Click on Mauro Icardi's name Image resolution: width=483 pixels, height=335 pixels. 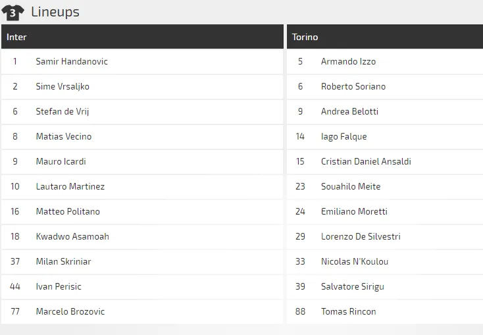coord(61,161)
